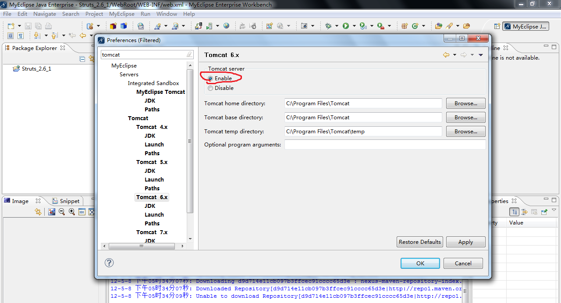Click the Optional program arguments field
The height and width of the screenshot is (303, 561).
coord(385,145)
